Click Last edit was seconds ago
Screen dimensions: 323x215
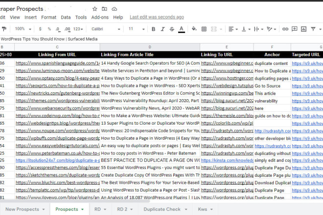[x=157, y=17]
